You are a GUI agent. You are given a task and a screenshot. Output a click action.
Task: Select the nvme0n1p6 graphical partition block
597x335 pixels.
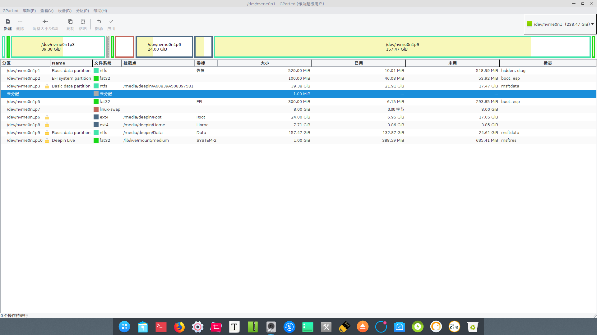point(164,47)
